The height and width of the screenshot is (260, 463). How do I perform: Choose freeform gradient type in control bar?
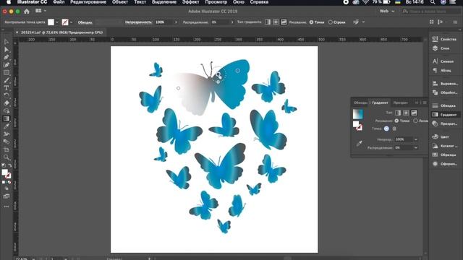pos(284,22)
